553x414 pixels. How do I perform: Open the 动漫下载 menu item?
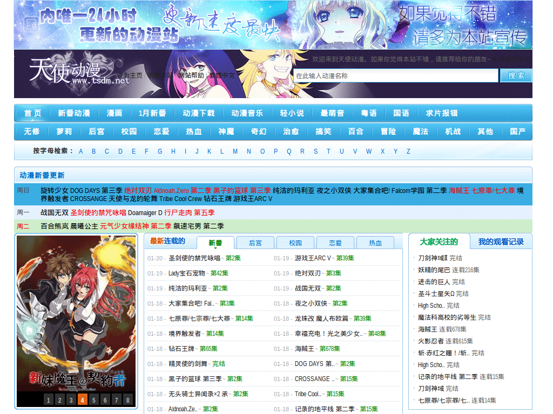199,113
